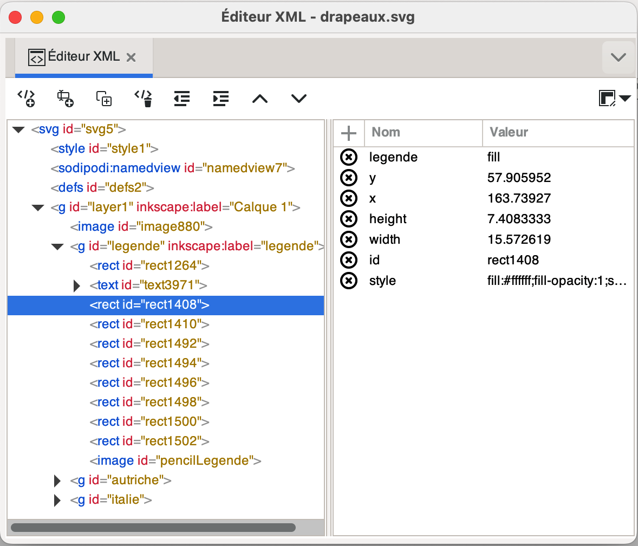Screen dimensions: 638x546
Task: Open the panel layout dropdown
Action: click(x=615, y=98)
